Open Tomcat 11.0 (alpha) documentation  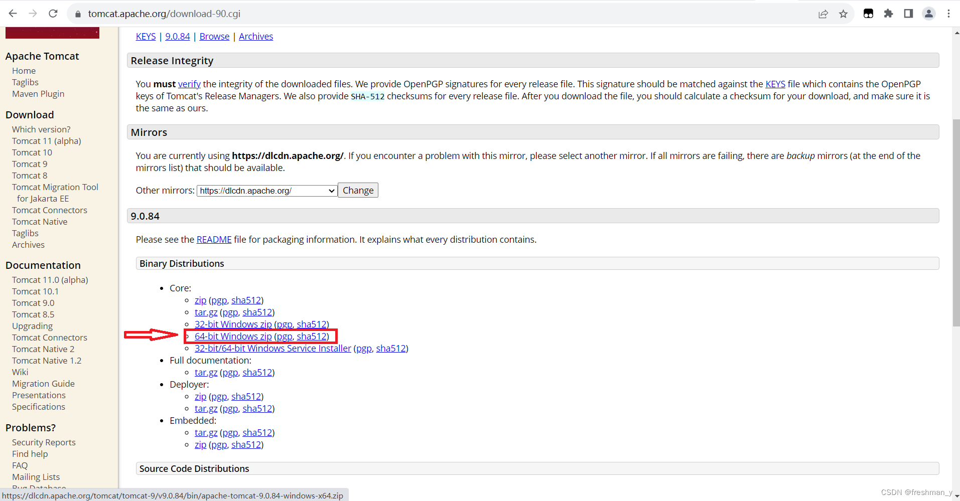coord(50,280)
